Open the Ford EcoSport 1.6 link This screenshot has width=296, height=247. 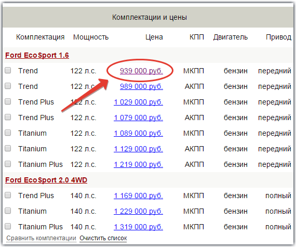pos(37,55)
